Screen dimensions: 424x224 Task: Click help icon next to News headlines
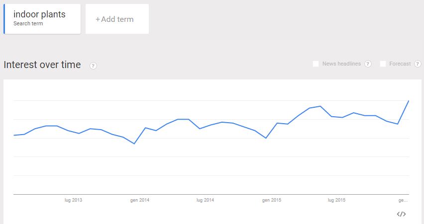pyautogui.click(x=368, y=64)
